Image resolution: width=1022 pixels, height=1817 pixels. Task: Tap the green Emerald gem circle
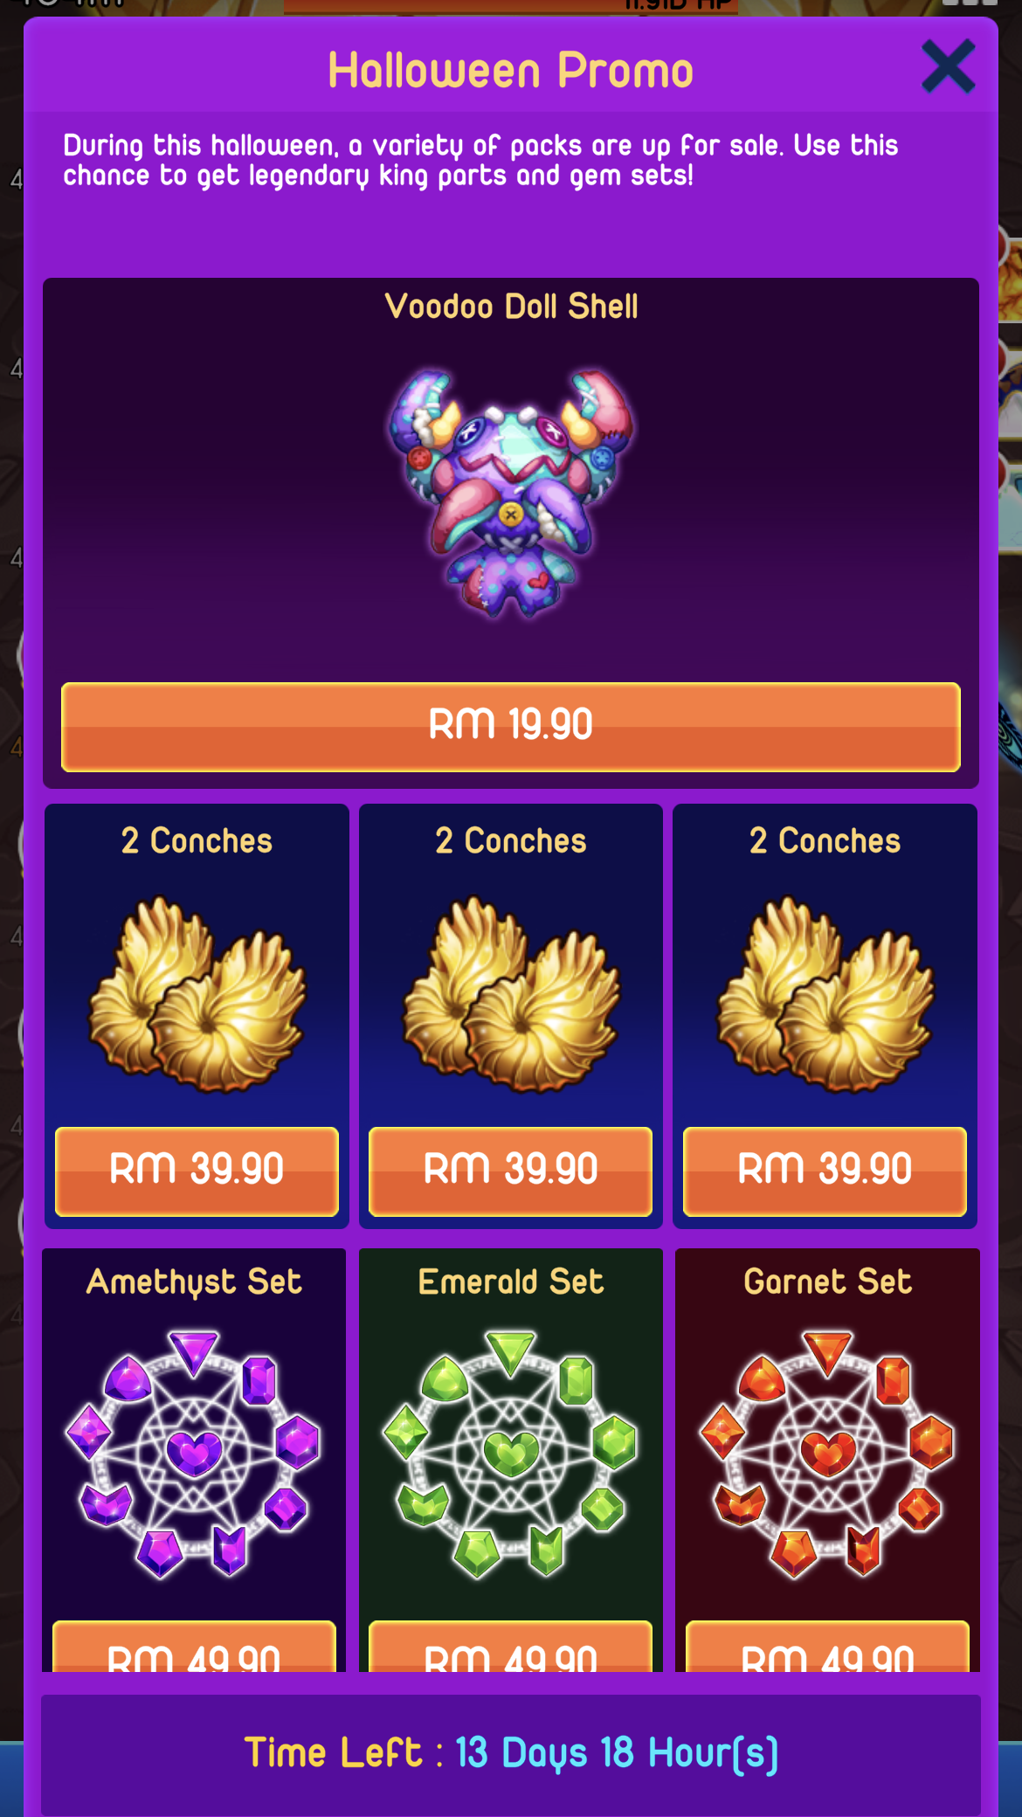(x=511, y=1454)
